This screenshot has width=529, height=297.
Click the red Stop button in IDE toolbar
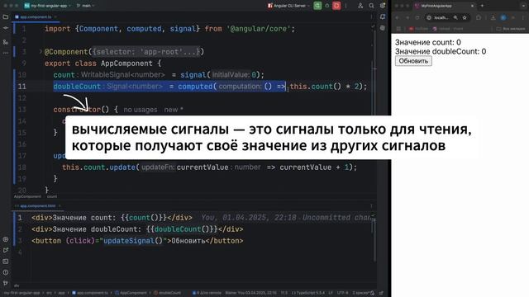click(336, 6)
